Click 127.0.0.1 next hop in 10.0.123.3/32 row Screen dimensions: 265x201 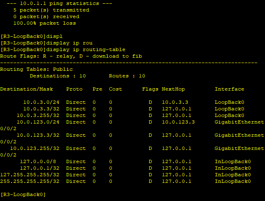click(x=177, y=135)
